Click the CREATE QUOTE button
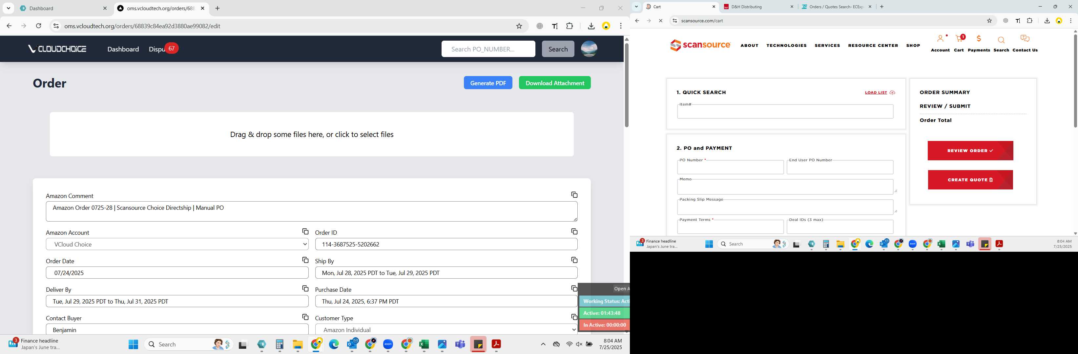The width and height of the screenshot is (1078, 354). coord(970,180)
